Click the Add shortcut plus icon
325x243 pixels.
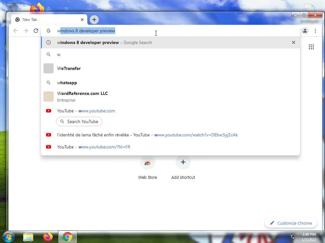(x=183, y=162)
